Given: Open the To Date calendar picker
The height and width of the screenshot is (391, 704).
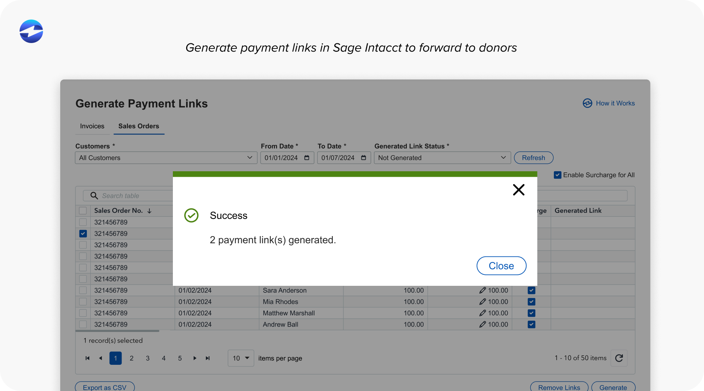Looking at the screenshot, I should coord(363,158).
